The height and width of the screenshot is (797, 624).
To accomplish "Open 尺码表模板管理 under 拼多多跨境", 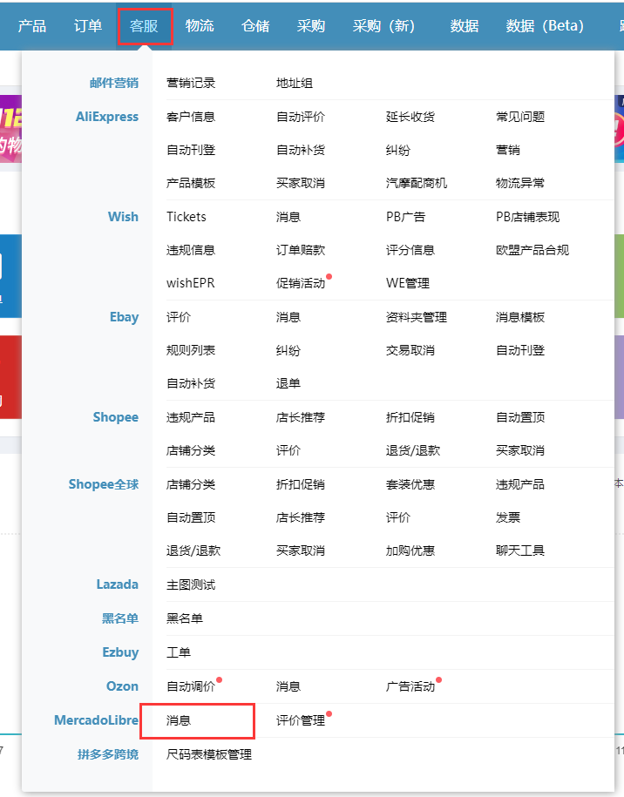I will click(209, 755).
